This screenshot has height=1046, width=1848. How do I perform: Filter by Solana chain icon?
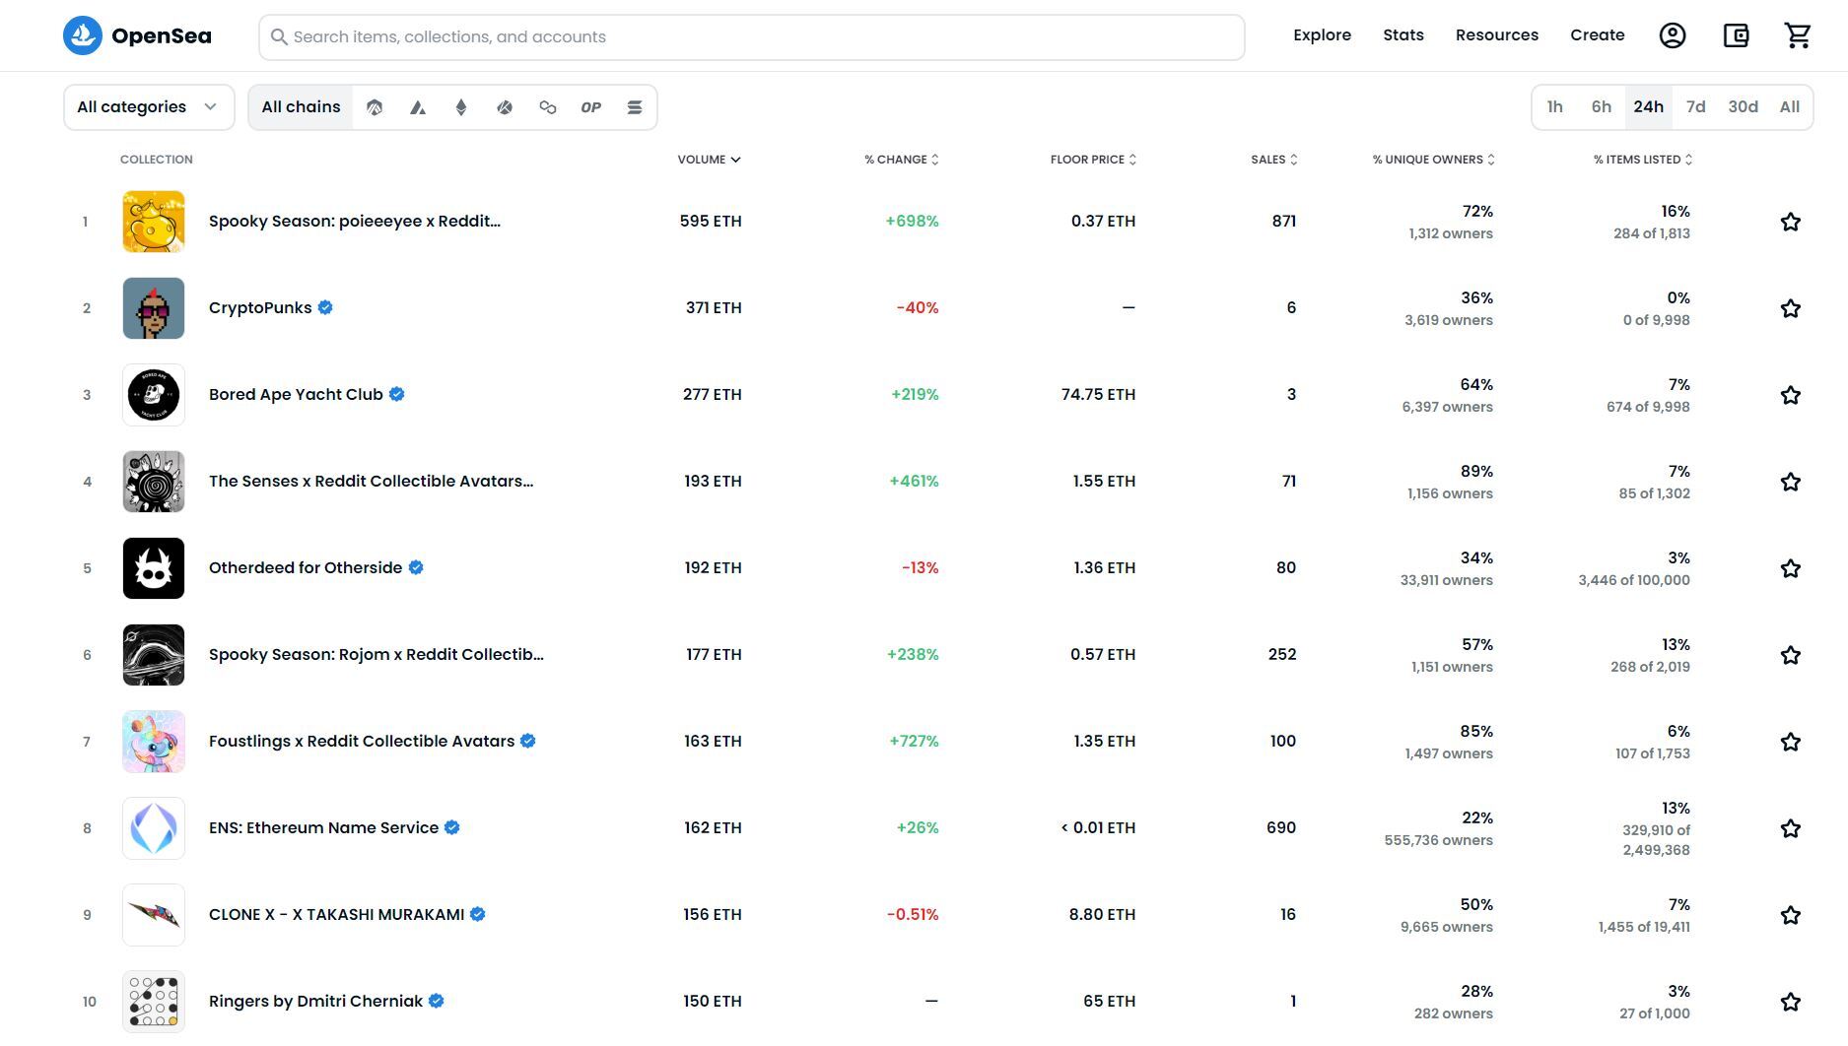point(635,107)
